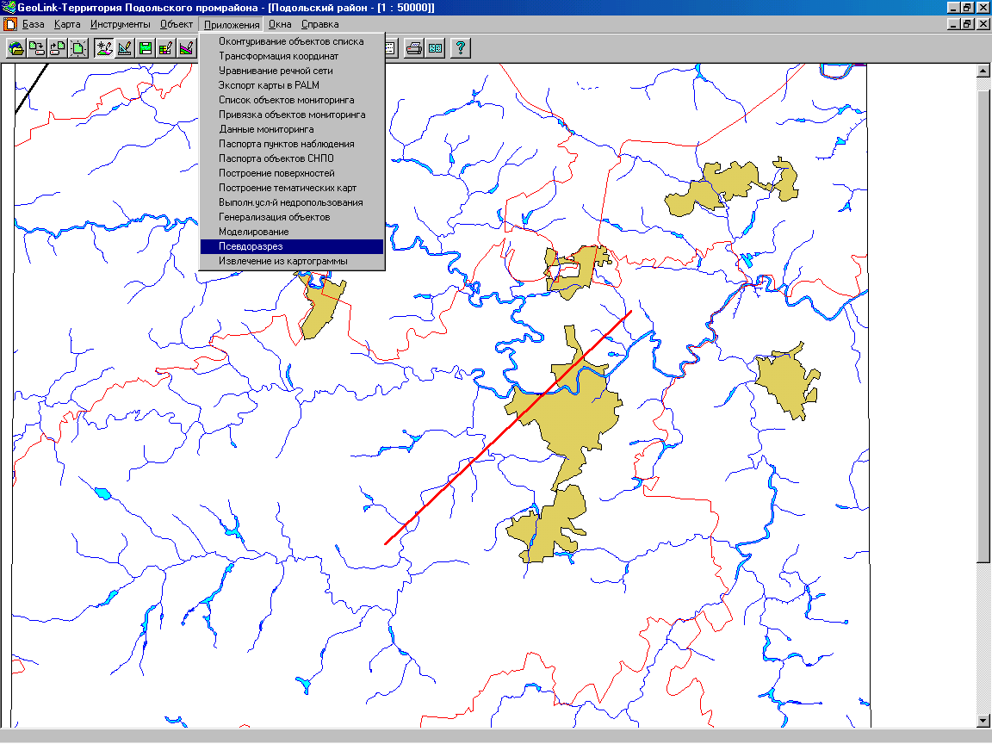The height and width of the screenshot is (744, 992).
Task: Choose Паспорта пунктов наблюдения
Action: pos(292,144)
